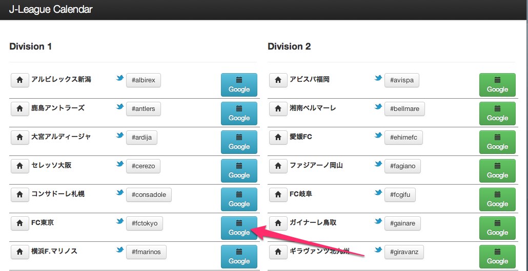Open home page for ギラヴァンツ北九州
The height and width of the screenshot is (271, 528).
(278, 252)
